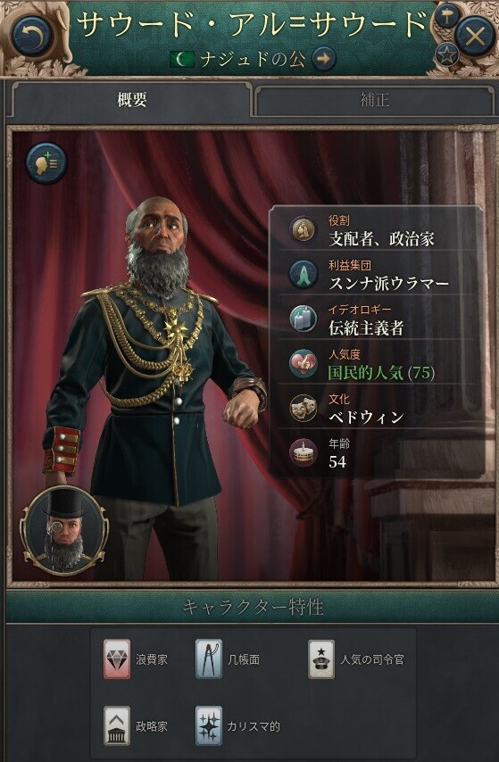Screen dimensions: 499x762
Task: Click the Najd green crescent flag
Action: pyautogui.click(x=183, y=60)
